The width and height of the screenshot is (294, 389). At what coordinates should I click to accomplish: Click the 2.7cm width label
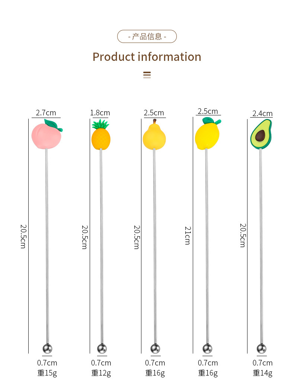46,113
